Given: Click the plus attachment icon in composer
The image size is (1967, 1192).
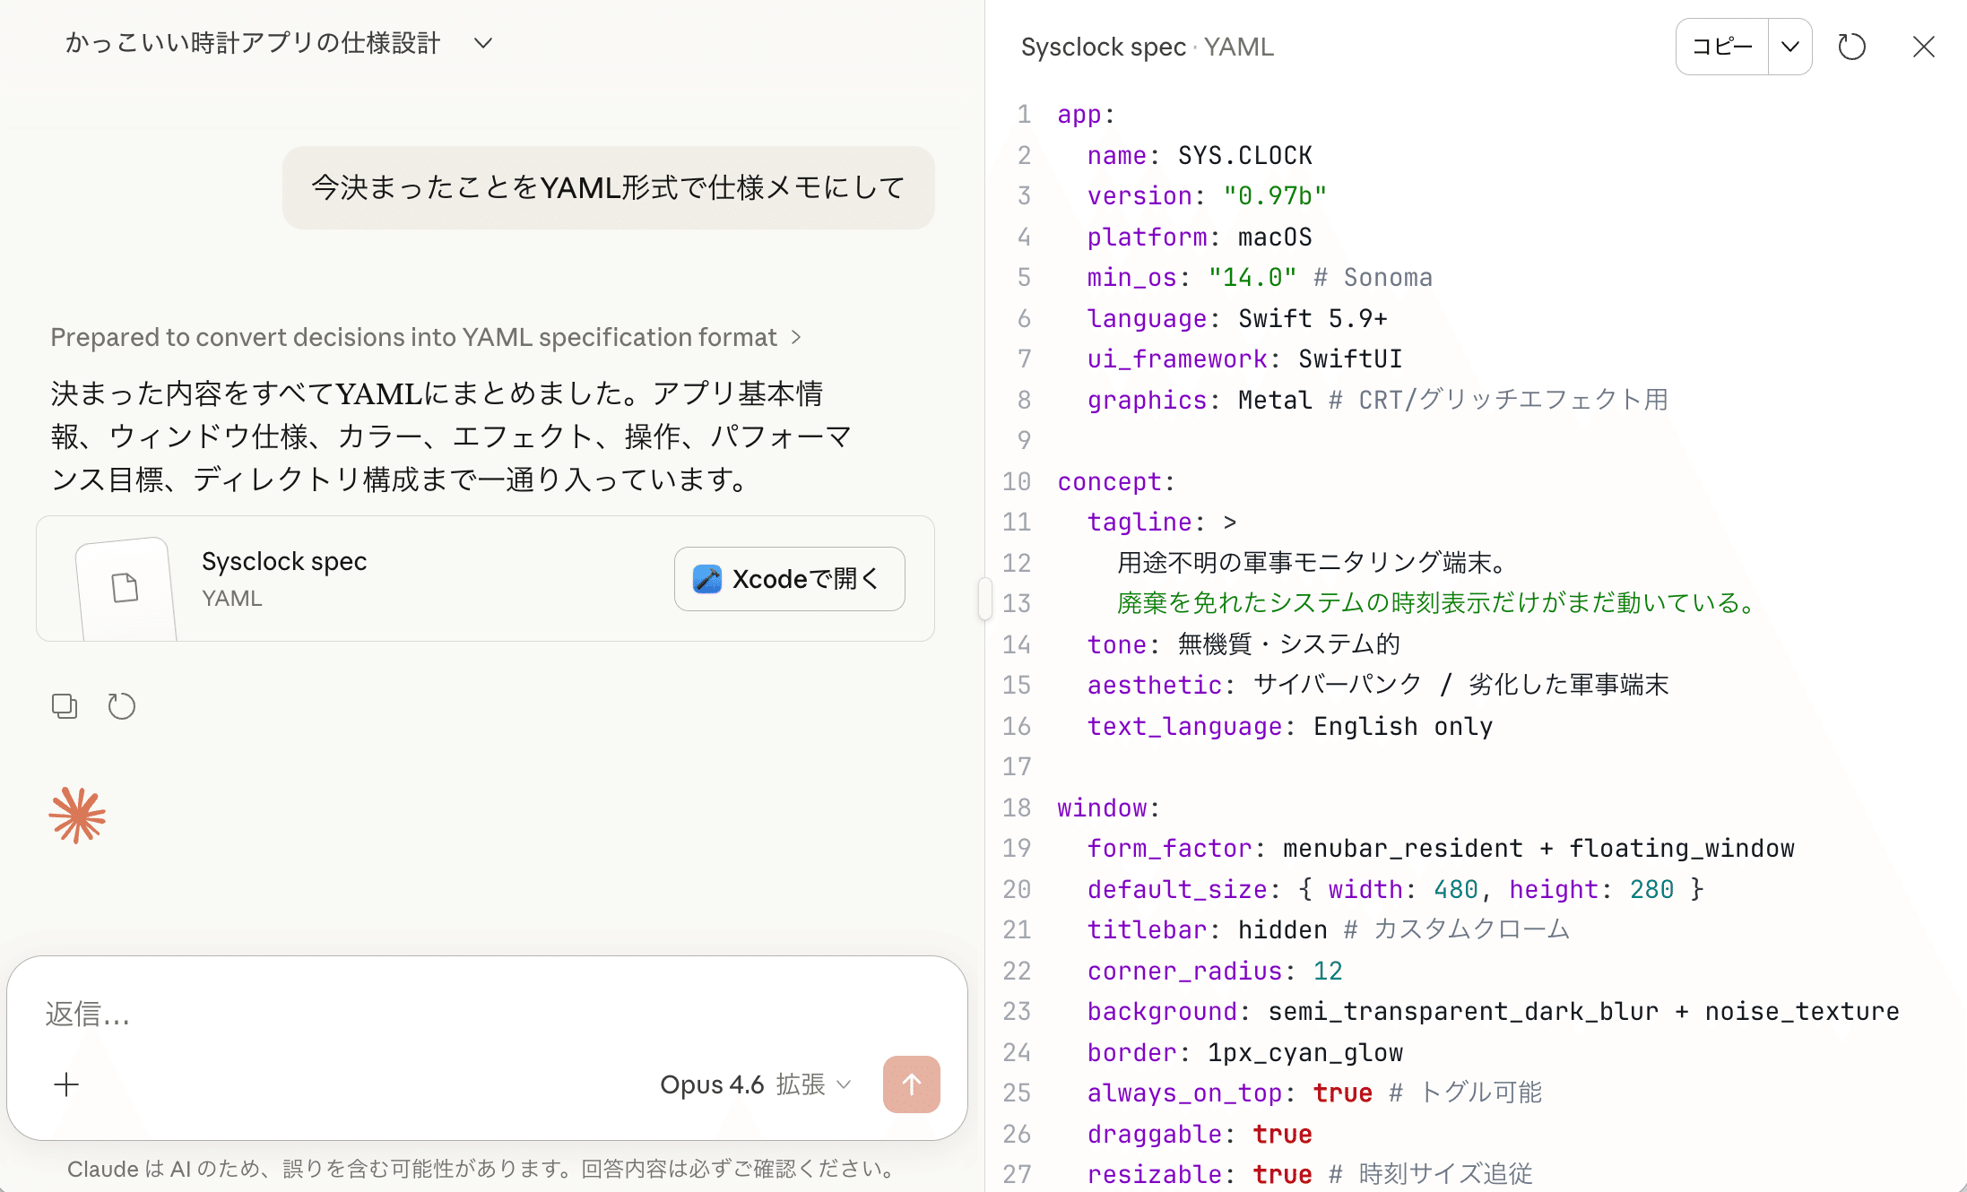Looking at the screenshot, I should tap(66, 1084).
